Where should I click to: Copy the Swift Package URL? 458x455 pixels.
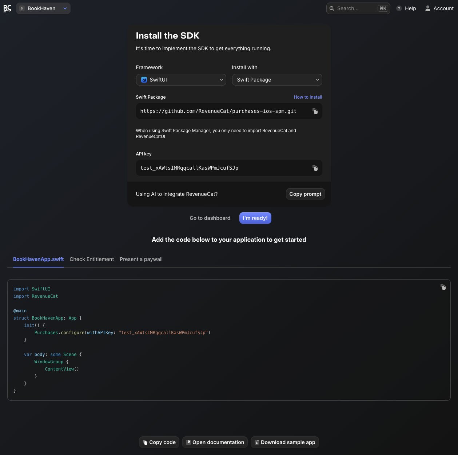click(x=315, y=111)
